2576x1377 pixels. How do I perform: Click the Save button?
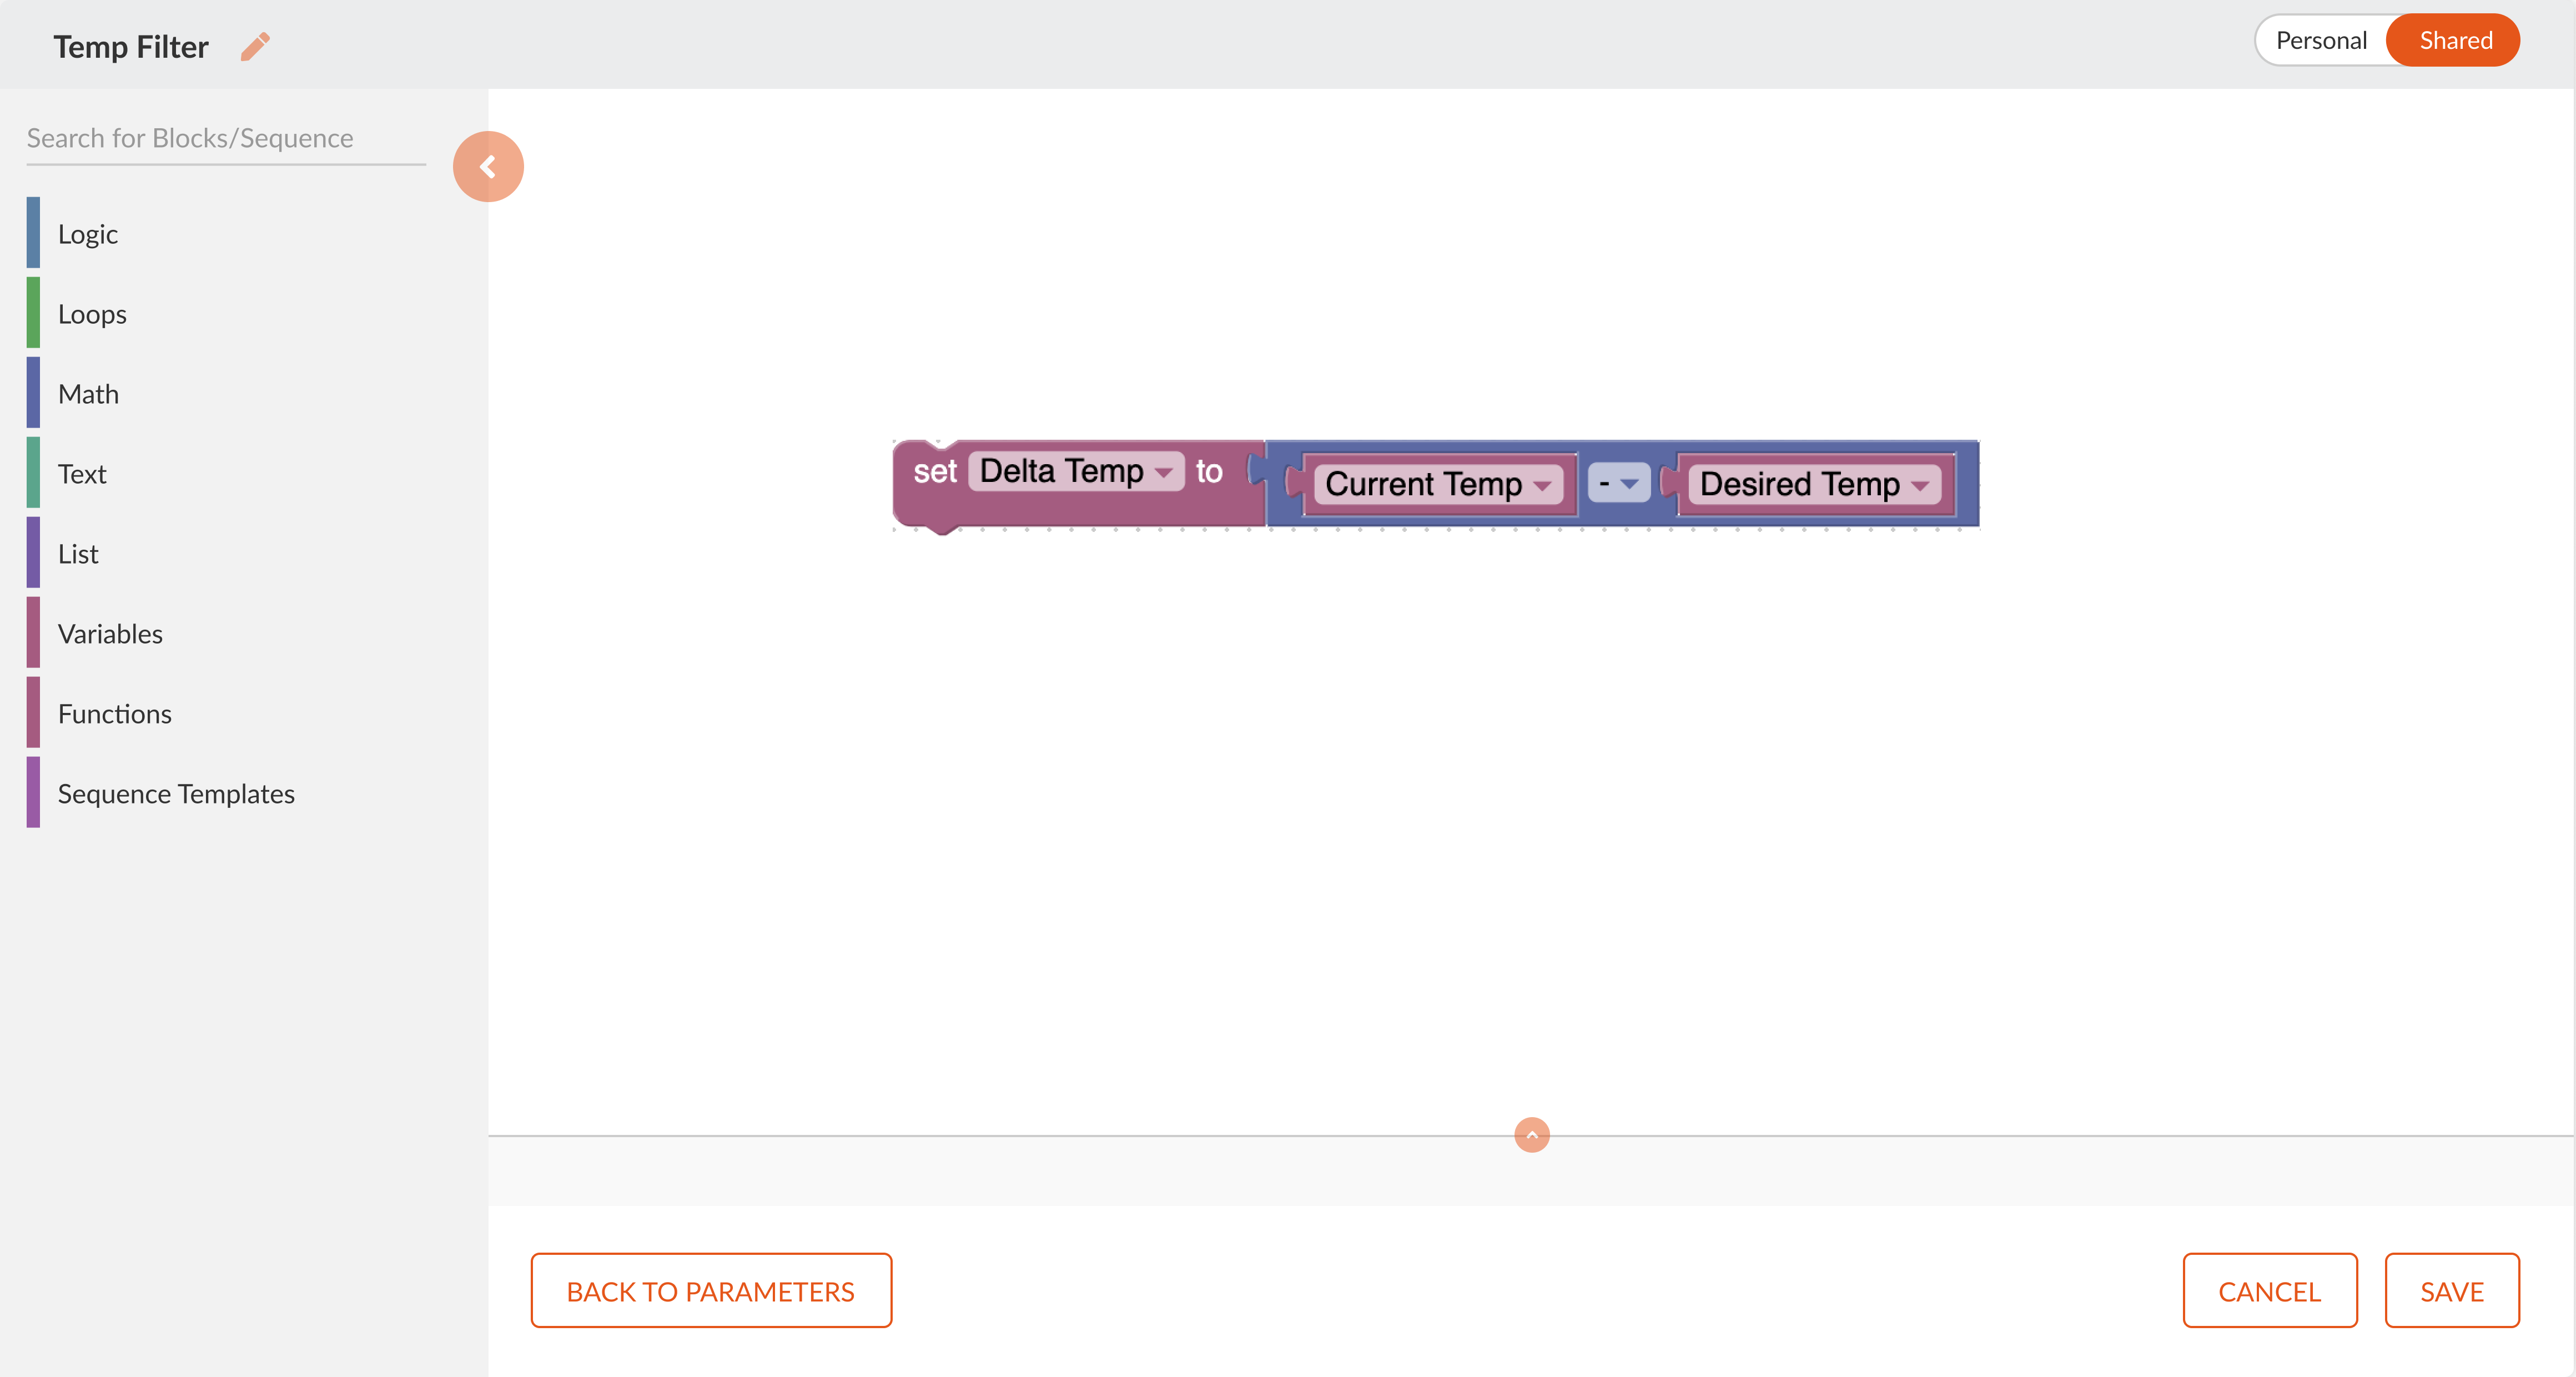[x=2451, y=1291]
